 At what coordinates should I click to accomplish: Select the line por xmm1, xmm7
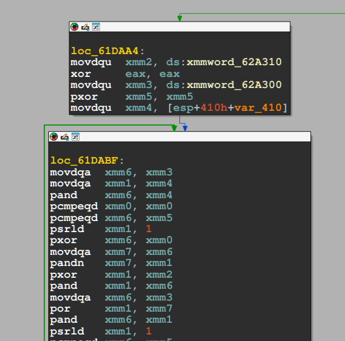click(111, 308)
